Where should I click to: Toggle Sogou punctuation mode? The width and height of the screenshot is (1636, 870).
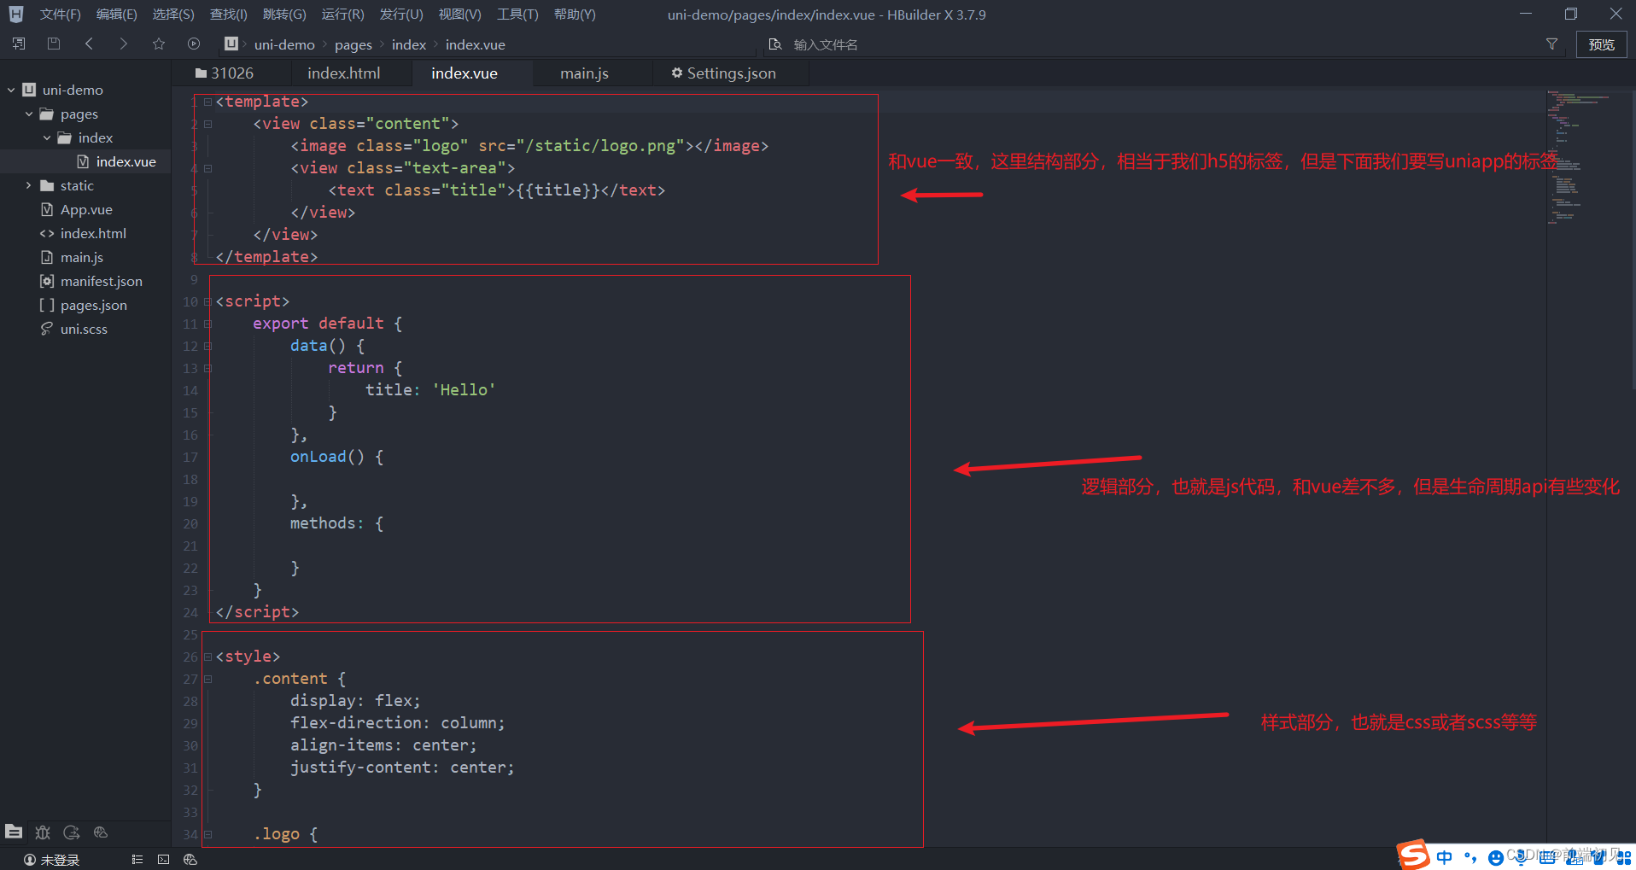click(x=1469, y=857)
